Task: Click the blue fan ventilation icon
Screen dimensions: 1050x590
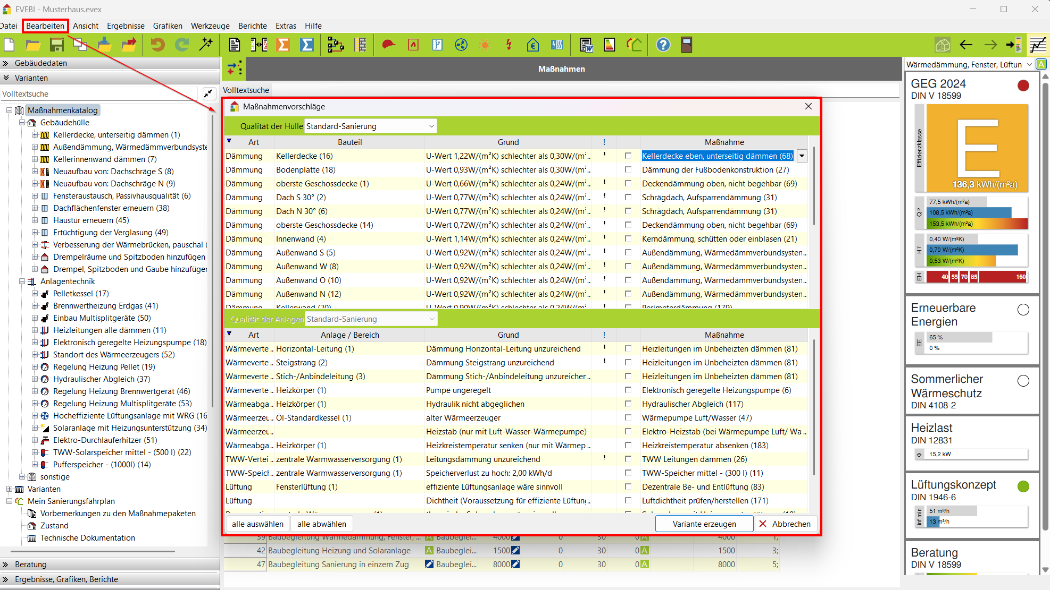Action: tap(461, 45)
